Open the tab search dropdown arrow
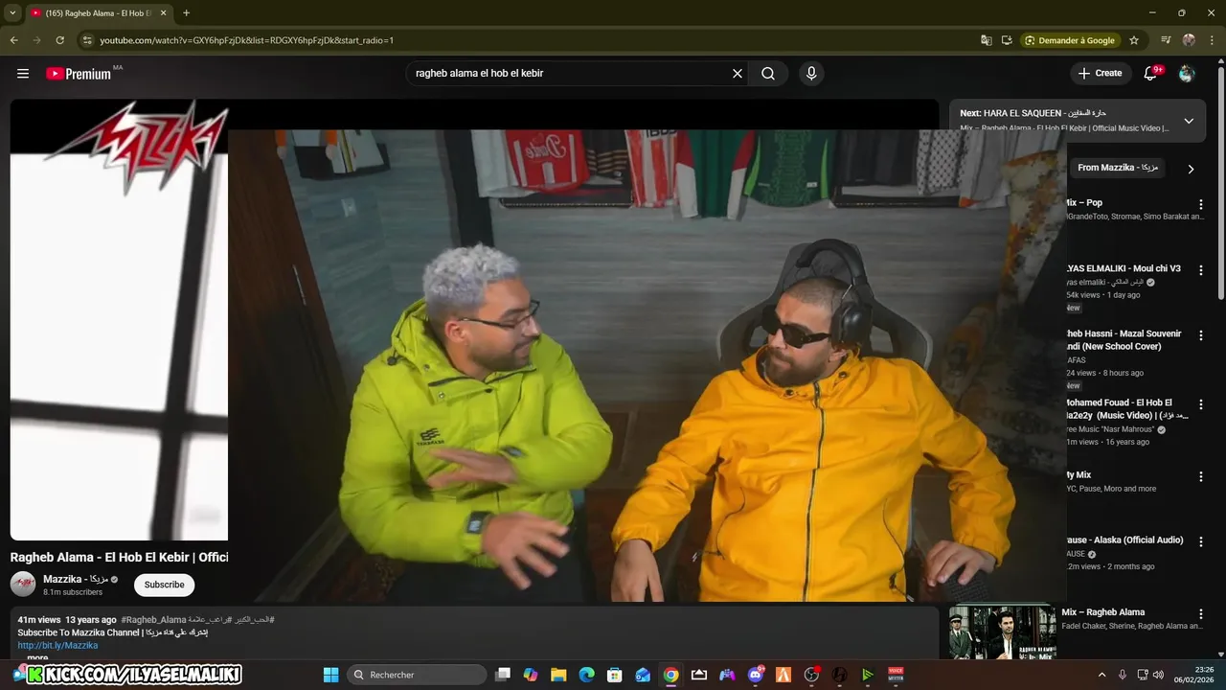 point(12,12)
